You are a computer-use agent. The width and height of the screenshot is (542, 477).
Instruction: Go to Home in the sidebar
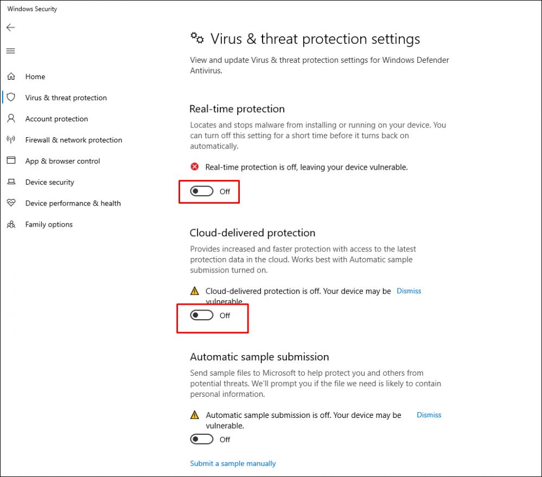tap(36, 76)
